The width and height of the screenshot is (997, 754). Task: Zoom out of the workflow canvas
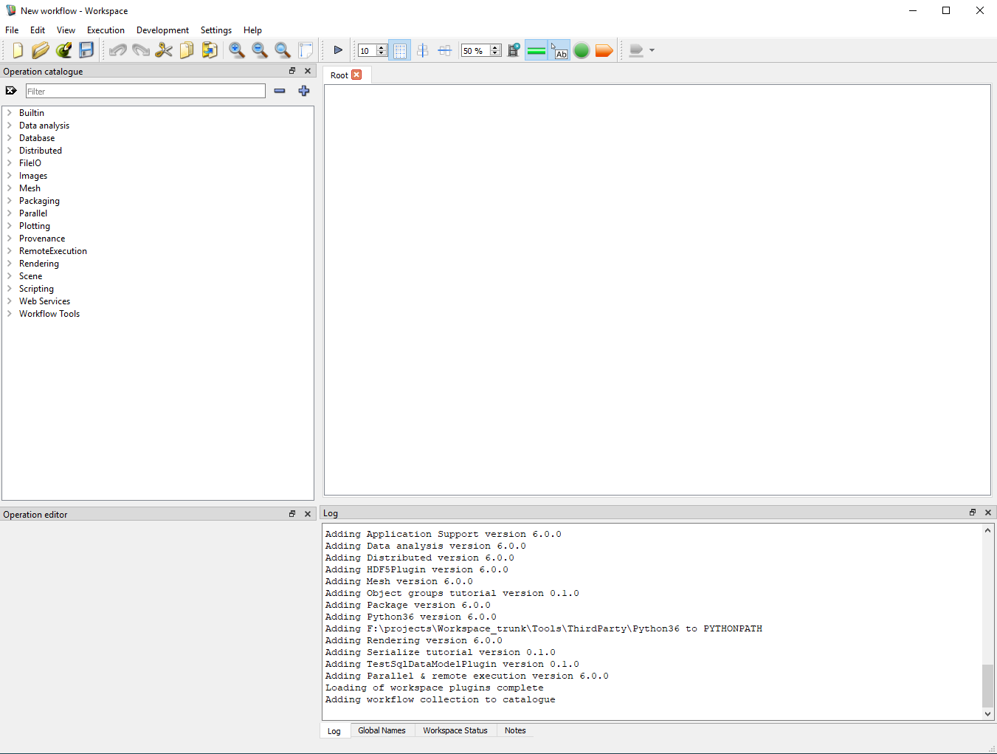click(260, 50)
